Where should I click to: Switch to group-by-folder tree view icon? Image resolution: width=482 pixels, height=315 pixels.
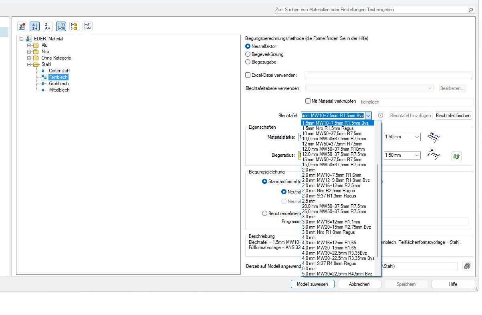(74, 27)
